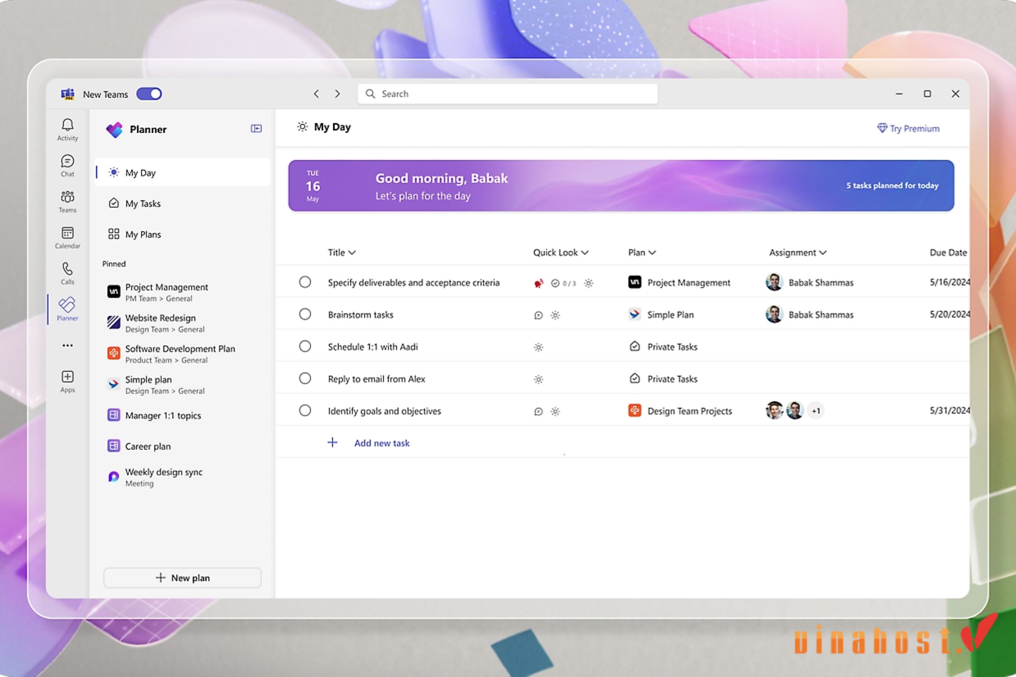
Task: Select My Day in Planner menu
Action: (x=183, y=172)
